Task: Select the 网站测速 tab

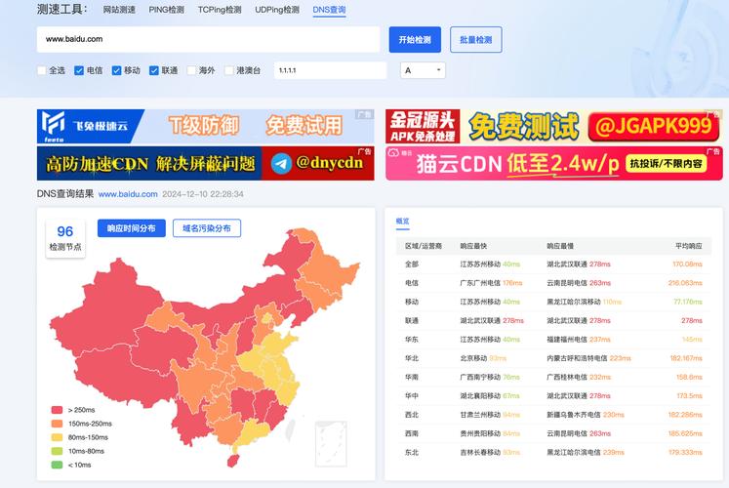Action: tap(119, 10)
